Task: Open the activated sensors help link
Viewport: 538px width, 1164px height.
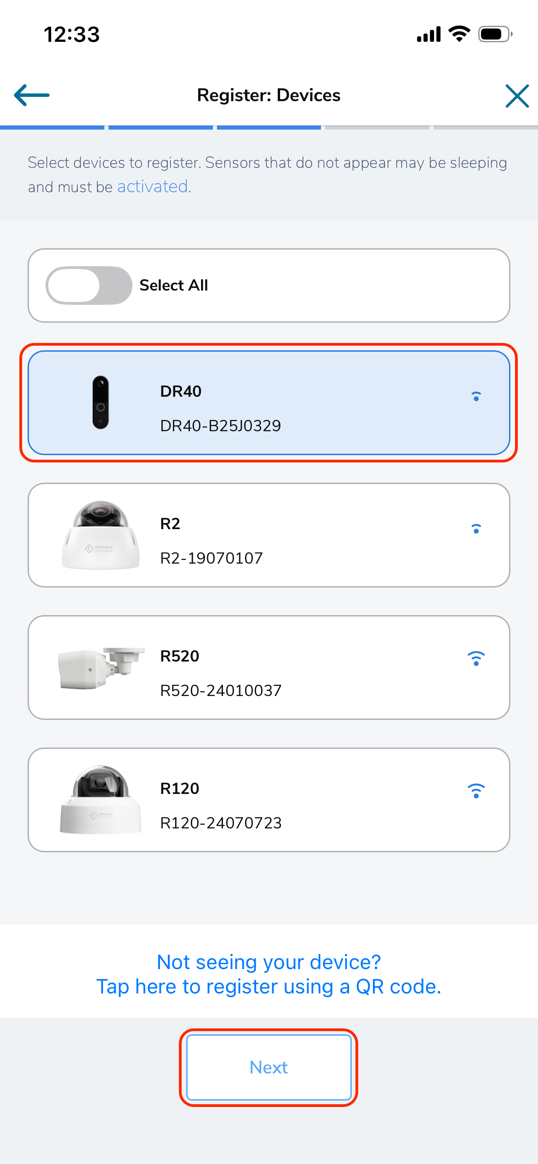Action: tap(152, 187)
